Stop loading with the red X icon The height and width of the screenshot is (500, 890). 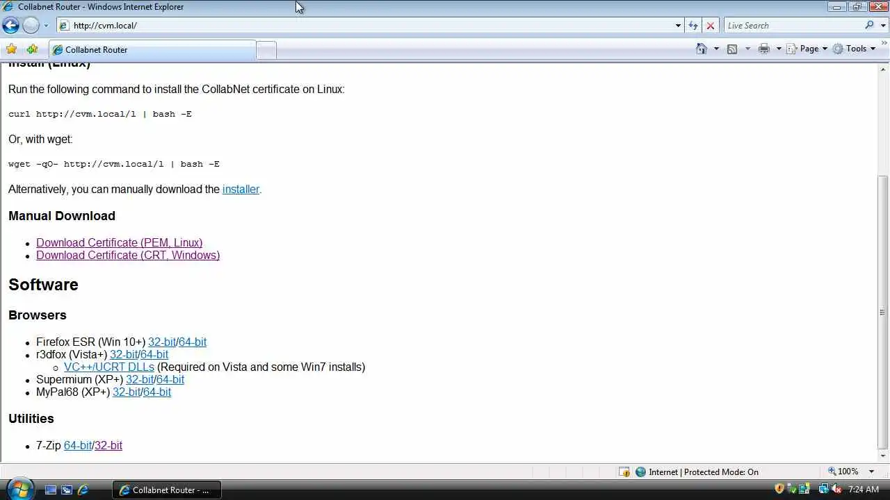[710, 26]
